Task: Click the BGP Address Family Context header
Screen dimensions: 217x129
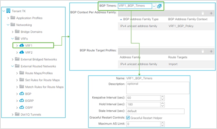Action: 188,19
